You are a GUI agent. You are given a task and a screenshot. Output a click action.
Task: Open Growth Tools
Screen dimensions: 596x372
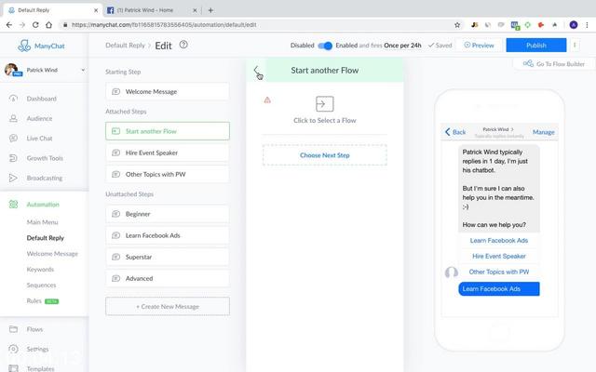(45, 158)
